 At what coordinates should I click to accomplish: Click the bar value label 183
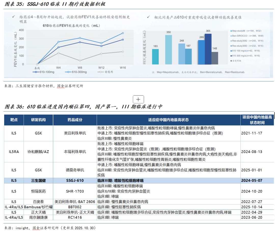[x=155, y=46]
